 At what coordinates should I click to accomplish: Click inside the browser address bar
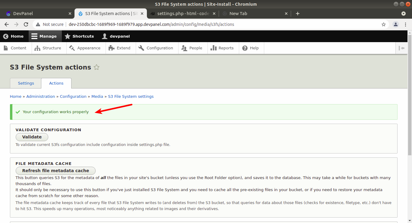[x=181, y=24]
